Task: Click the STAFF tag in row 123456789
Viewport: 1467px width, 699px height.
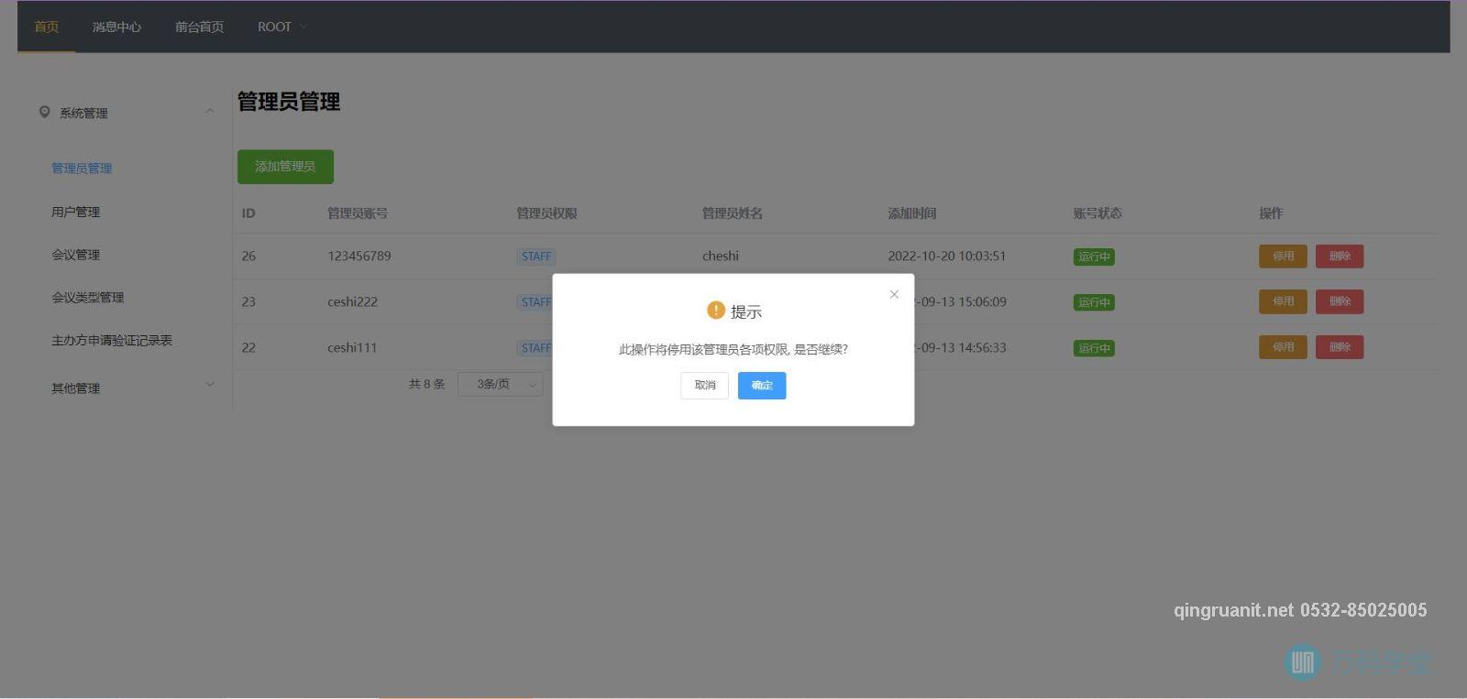Action: [536, 257]
